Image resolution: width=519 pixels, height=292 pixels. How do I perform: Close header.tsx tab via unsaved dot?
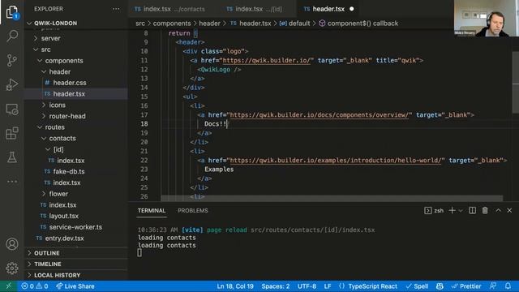[x=352, y=9]
